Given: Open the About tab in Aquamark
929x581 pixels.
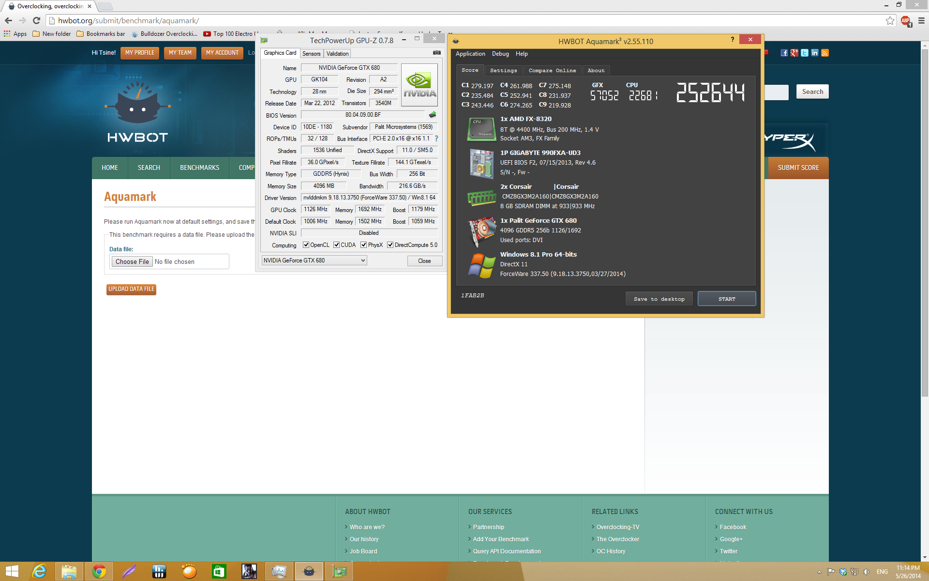Looking at the screenshot, I should coord(596,71).
